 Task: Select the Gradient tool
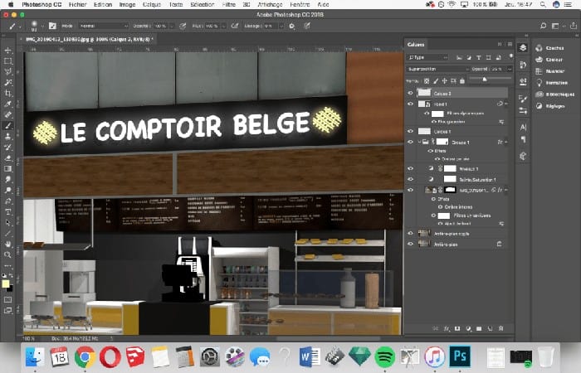tap(7, 169)
